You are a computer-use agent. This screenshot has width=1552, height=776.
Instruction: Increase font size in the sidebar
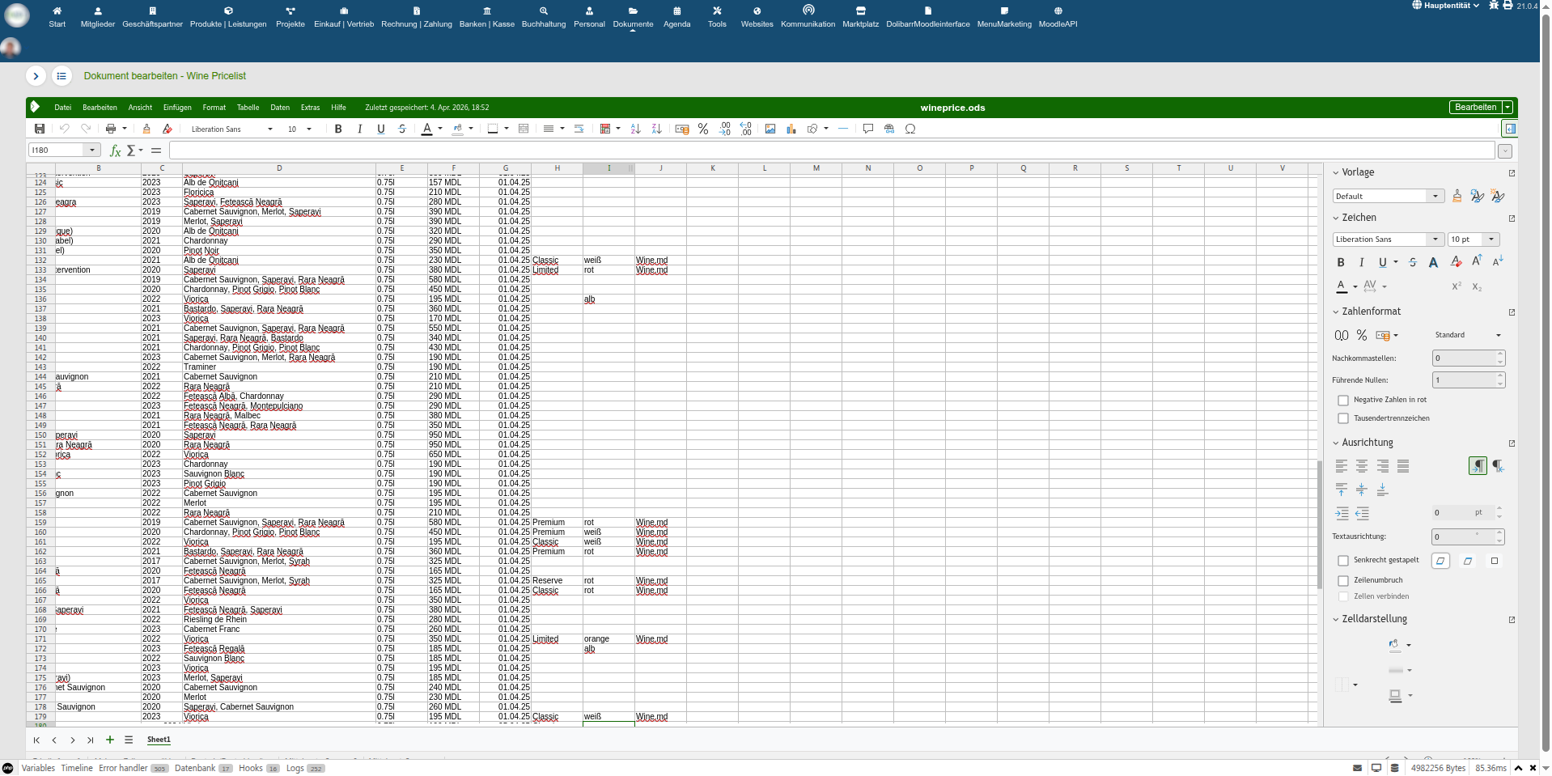(1477, 261)
